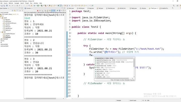Click the Run green play toolbar icon
181x102 pixels.
[38, 6]
